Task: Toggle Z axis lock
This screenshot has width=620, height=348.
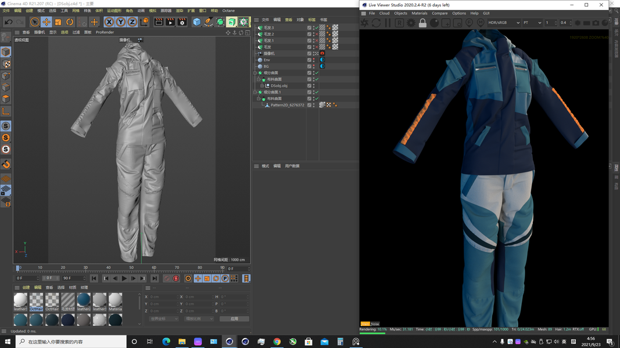Action: 132,22
